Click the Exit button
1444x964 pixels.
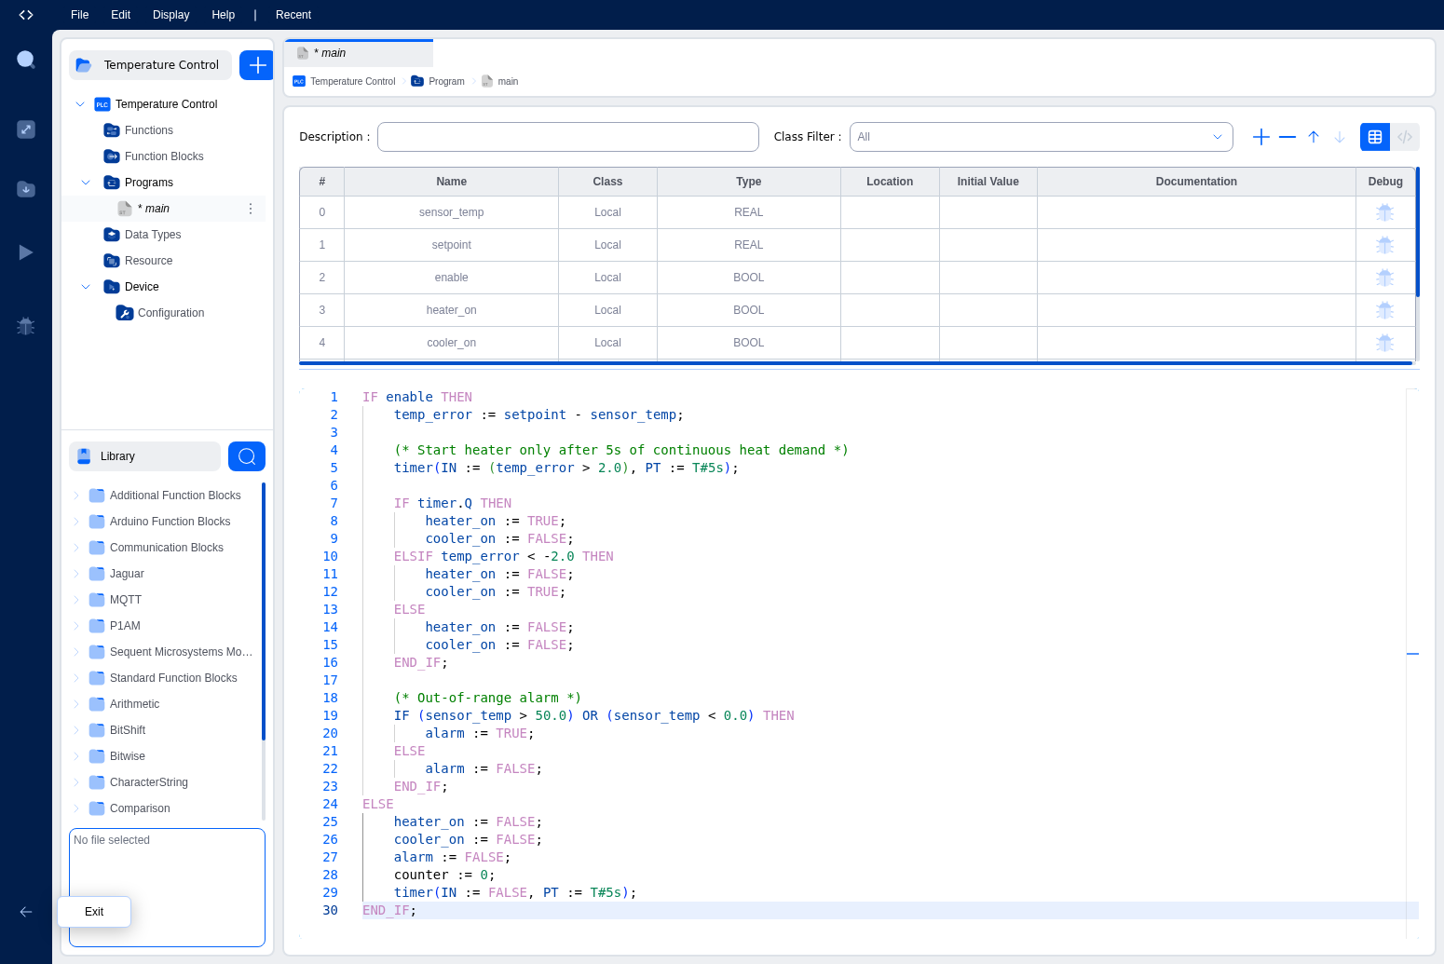[x=94, y=912]
